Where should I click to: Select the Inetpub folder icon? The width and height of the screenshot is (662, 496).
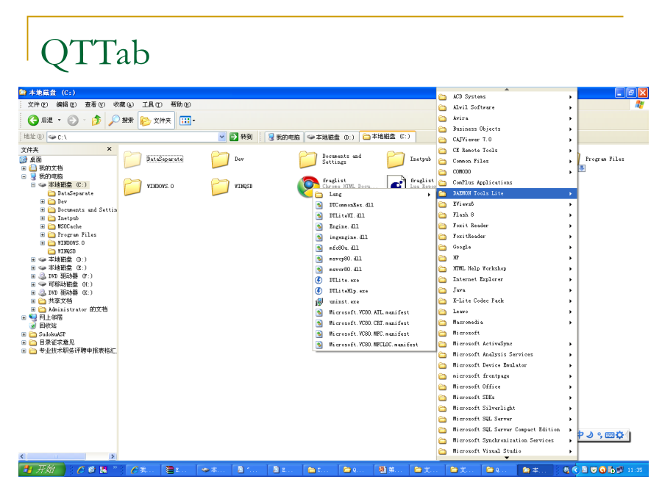(396, 159)
